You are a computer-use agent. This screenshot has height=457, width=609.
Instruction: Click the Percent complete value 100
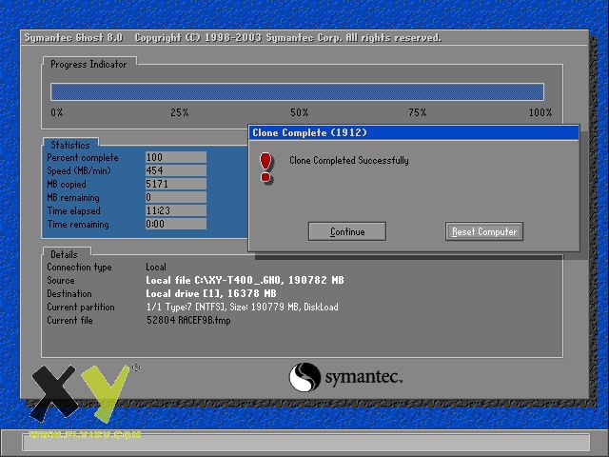coord(175,157)
